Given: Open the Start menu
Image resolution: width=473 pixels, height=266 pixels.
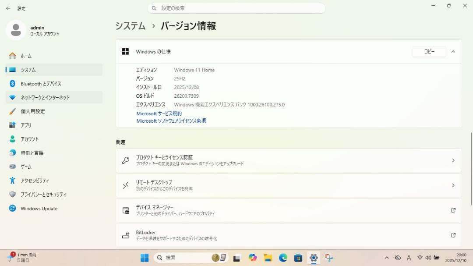Looking at the screenshot, I should (145, 258).
